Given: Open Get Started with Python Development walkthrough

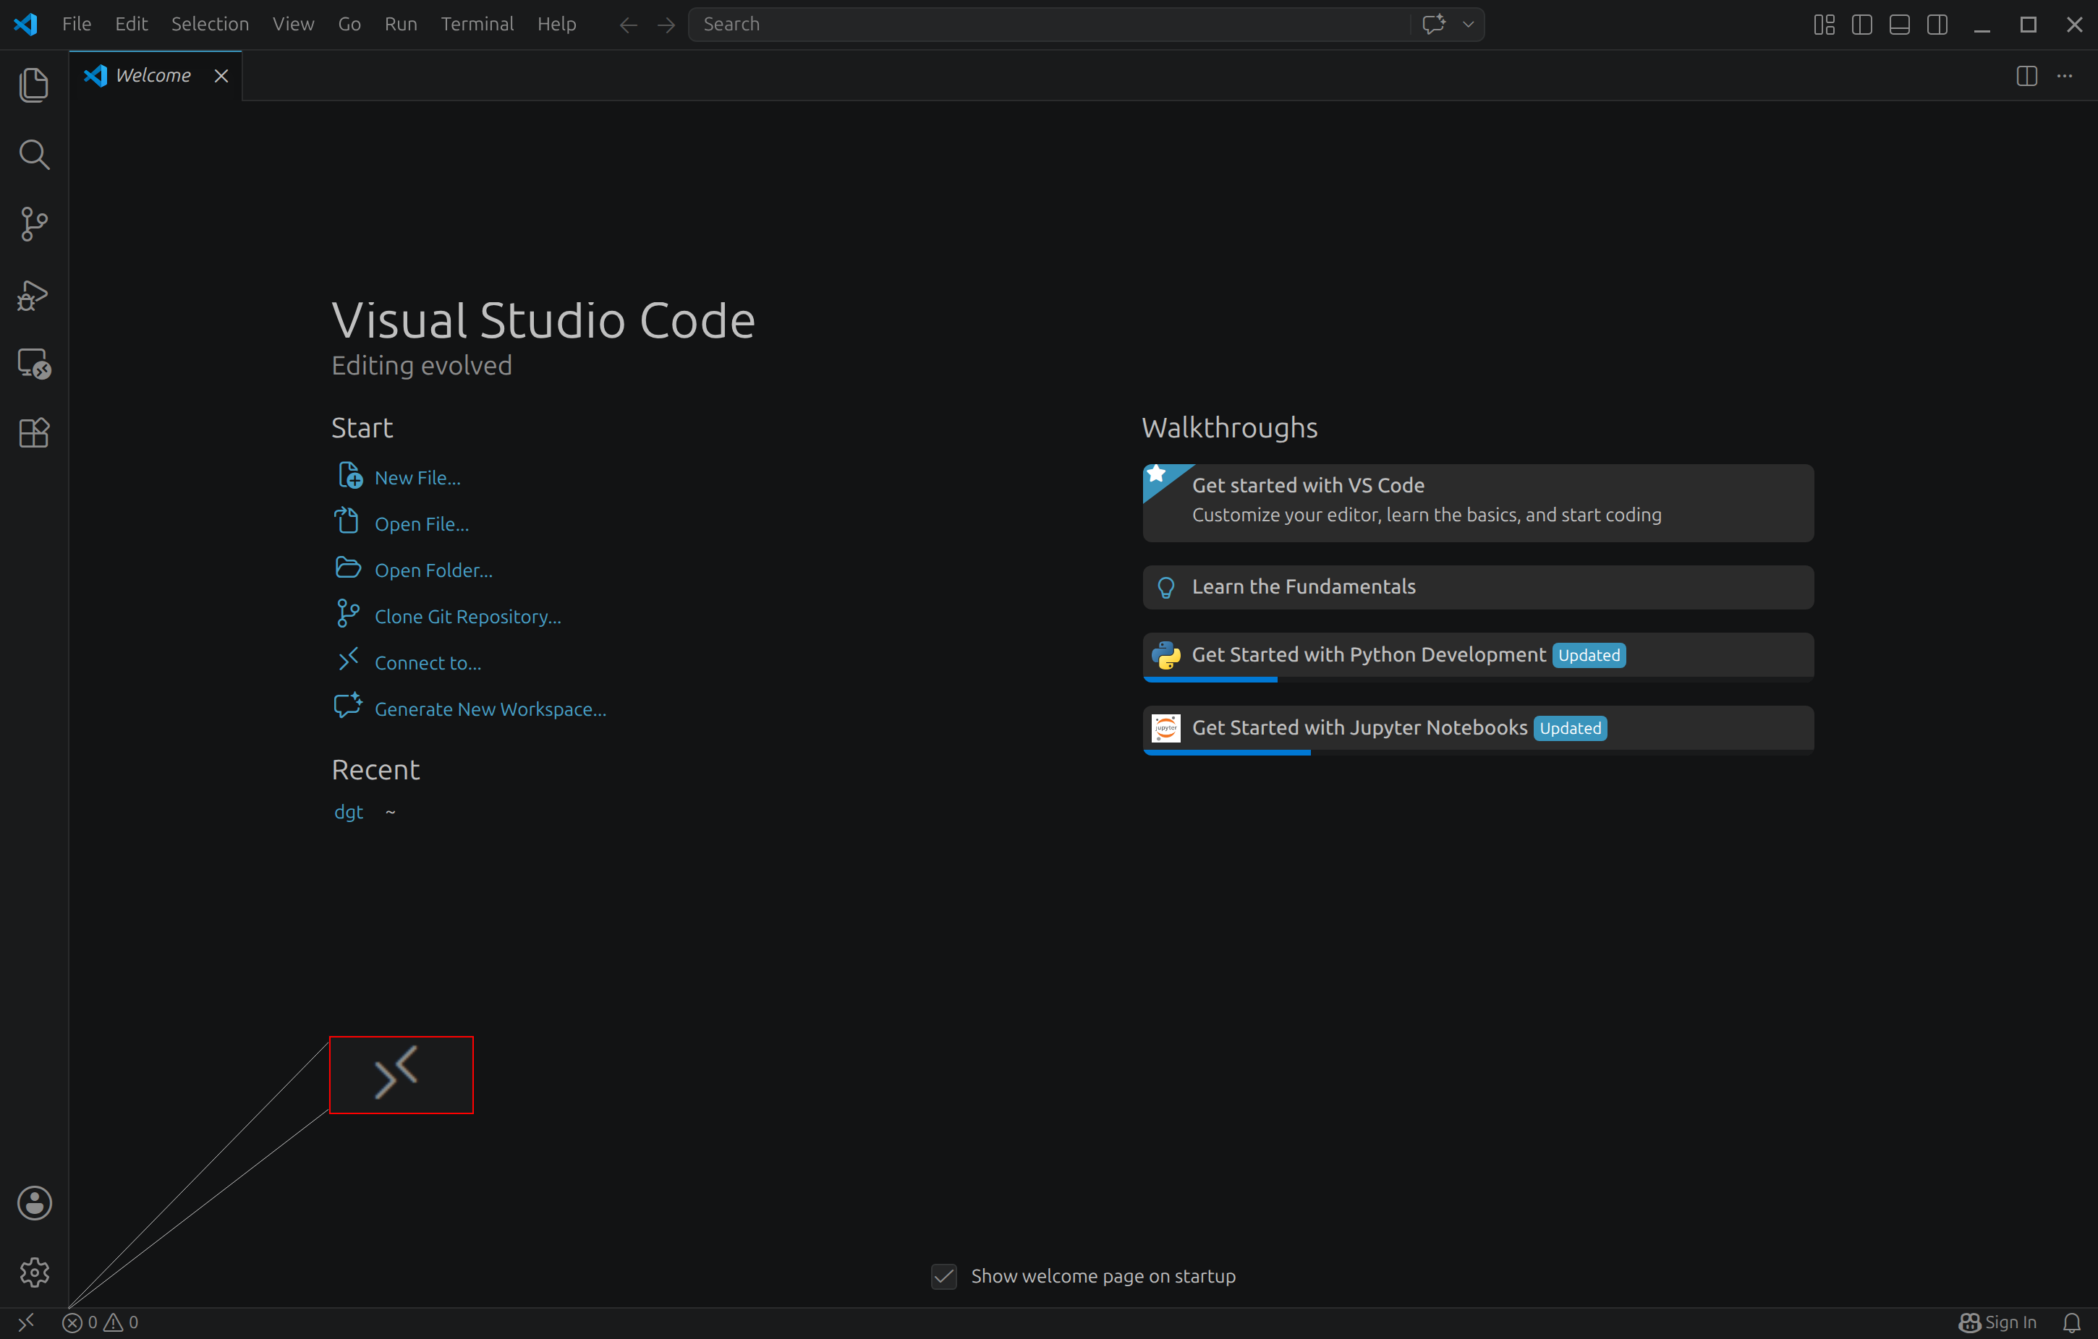Looking at the screenshot, I should coord(1478,656).
